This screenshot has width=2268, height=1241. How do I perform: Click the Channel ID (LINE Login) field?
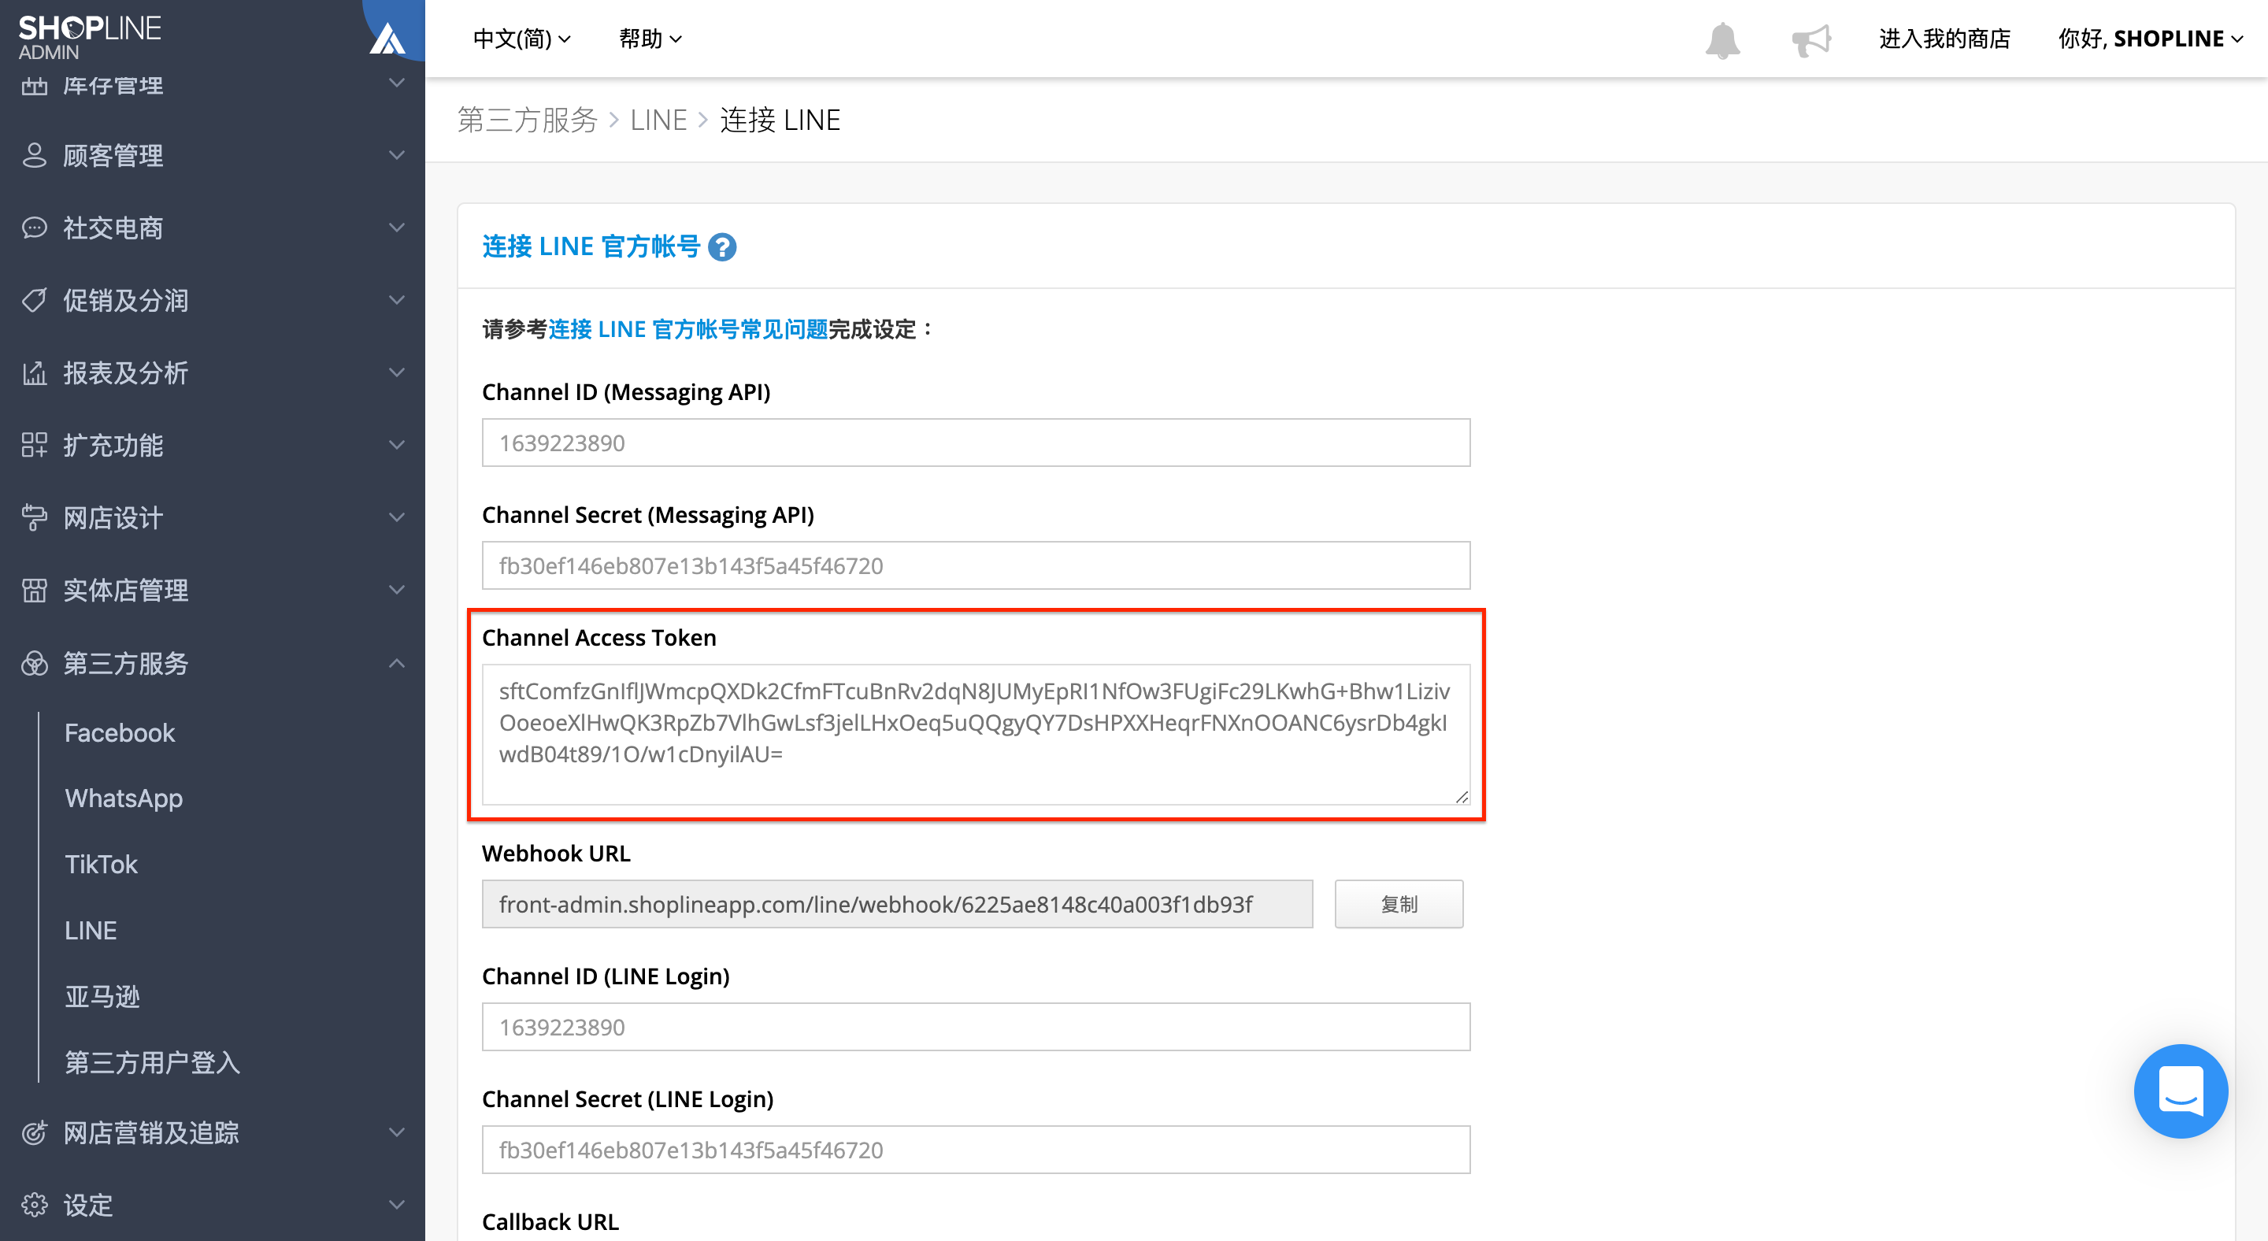(976, 1027)
